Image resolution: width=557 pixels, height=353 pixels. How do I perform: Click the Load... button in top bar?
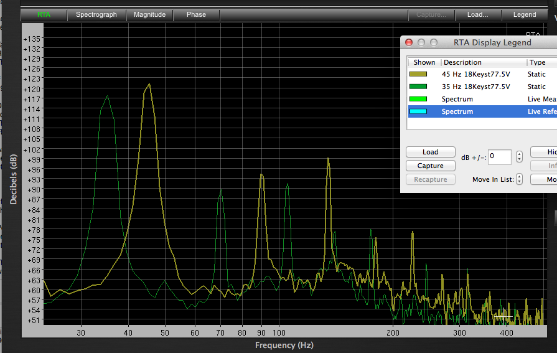point(478,14)
